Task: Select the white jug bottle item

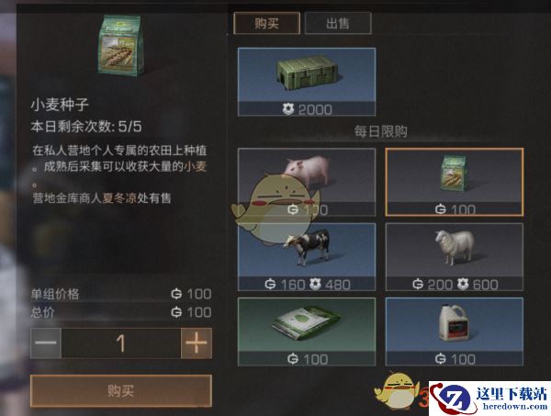Action: [x=455, y=332]
